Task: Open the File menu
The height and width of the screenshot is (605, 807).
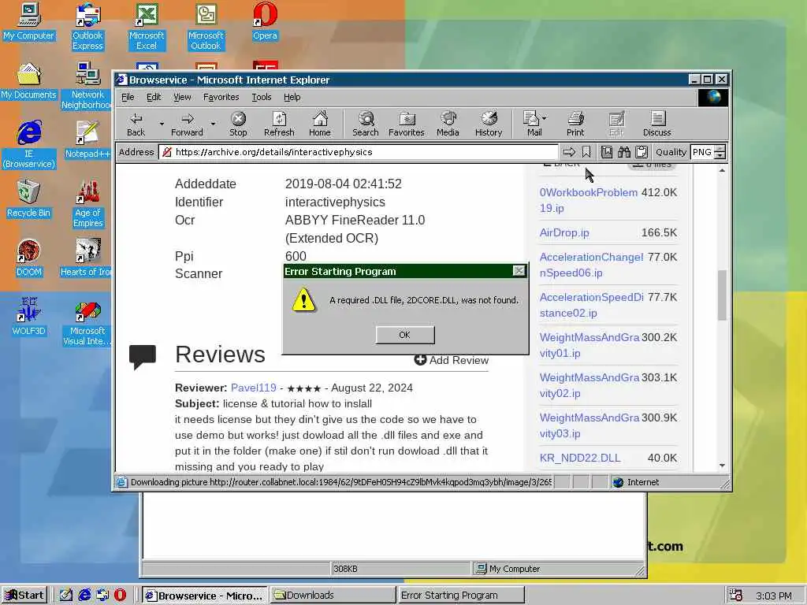Action: [128, 97]
